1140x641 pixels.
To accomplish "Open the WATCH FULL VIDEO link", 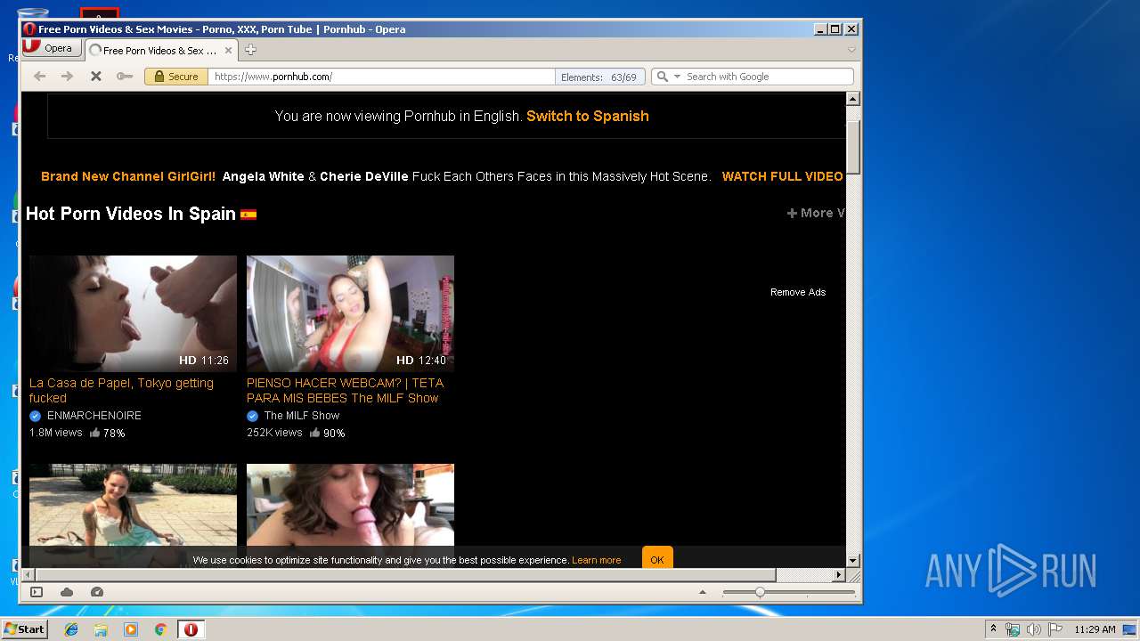I will point(782,176).
